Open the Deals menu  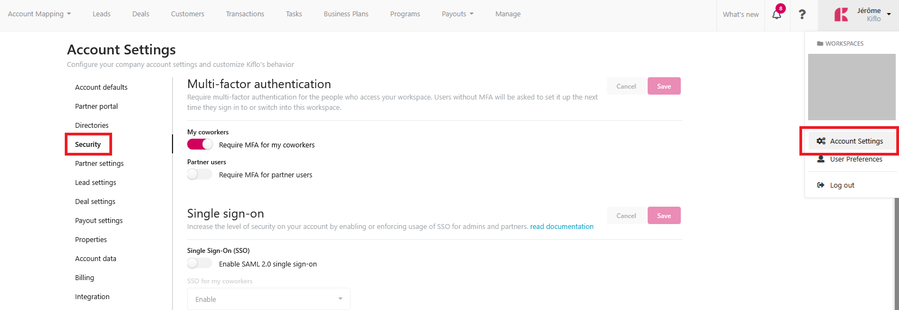(140, 14)
